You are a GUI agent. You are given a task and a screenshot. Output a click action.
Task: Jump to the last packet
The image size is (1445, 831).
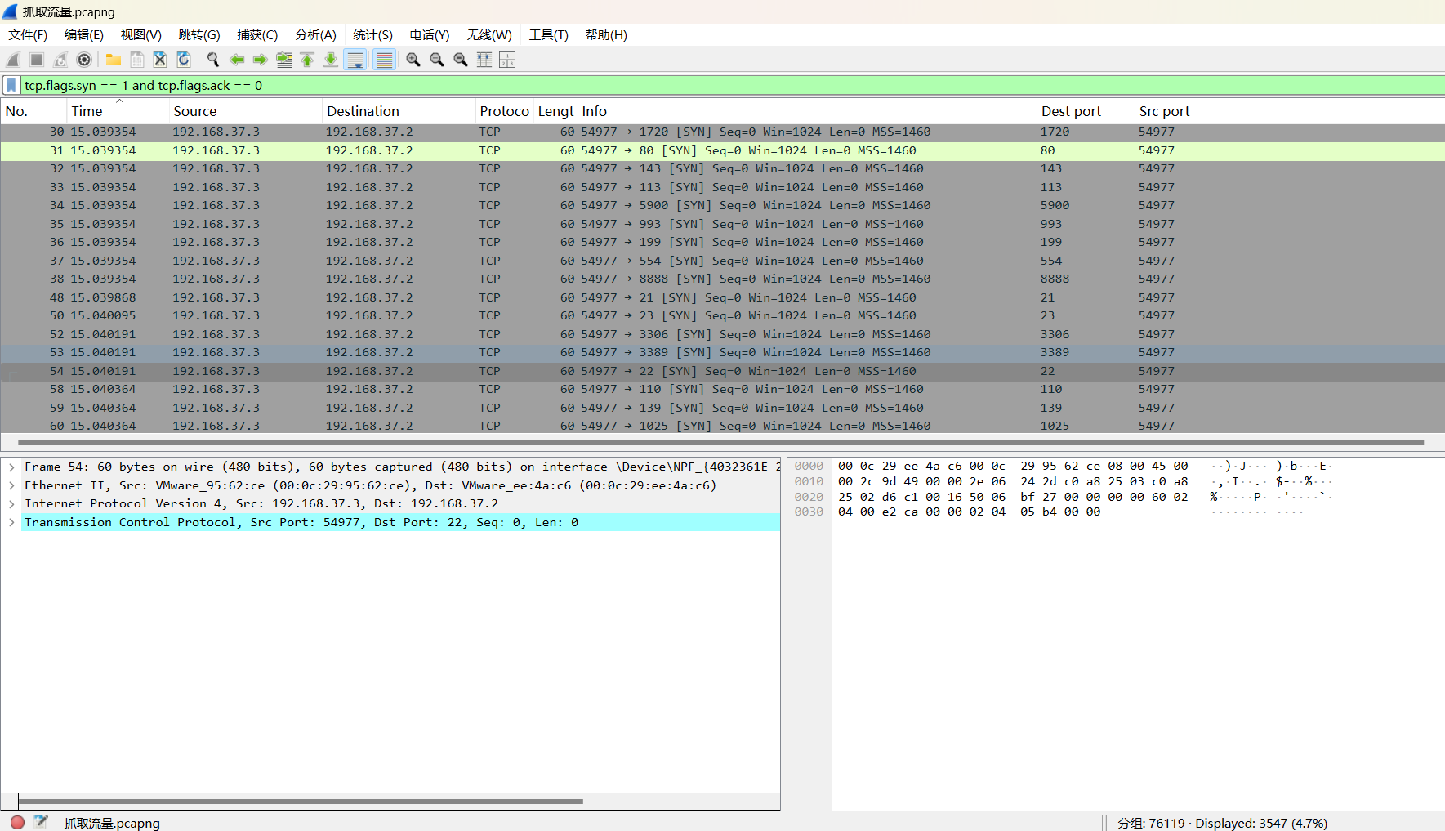tap(331, 60)
